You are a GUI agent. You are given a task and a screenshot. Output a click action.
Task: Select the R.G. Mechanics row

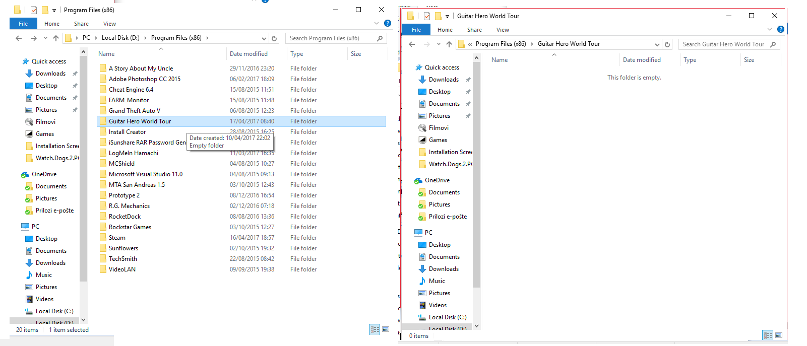click(x=241, y=206)
